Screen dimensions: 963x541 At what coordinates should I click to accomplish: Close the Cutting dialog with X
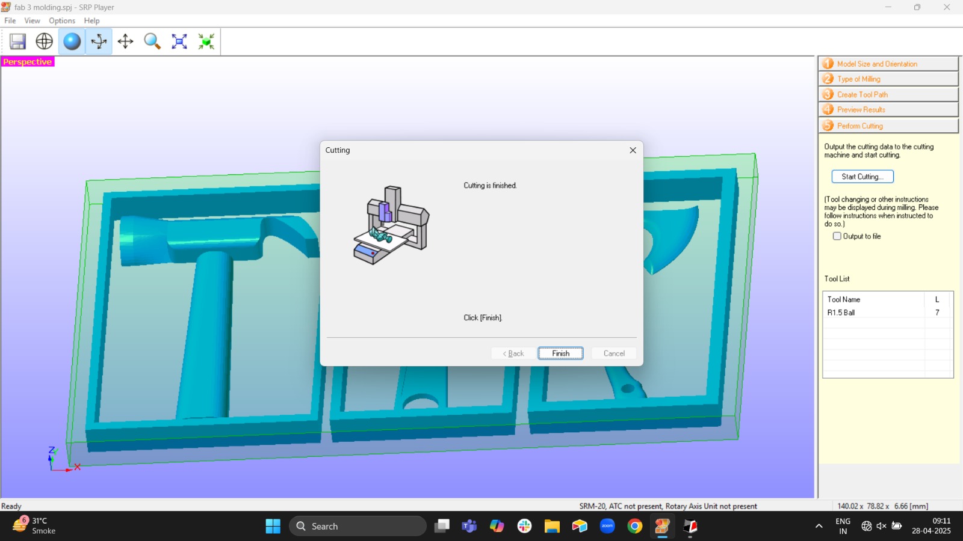633,150
